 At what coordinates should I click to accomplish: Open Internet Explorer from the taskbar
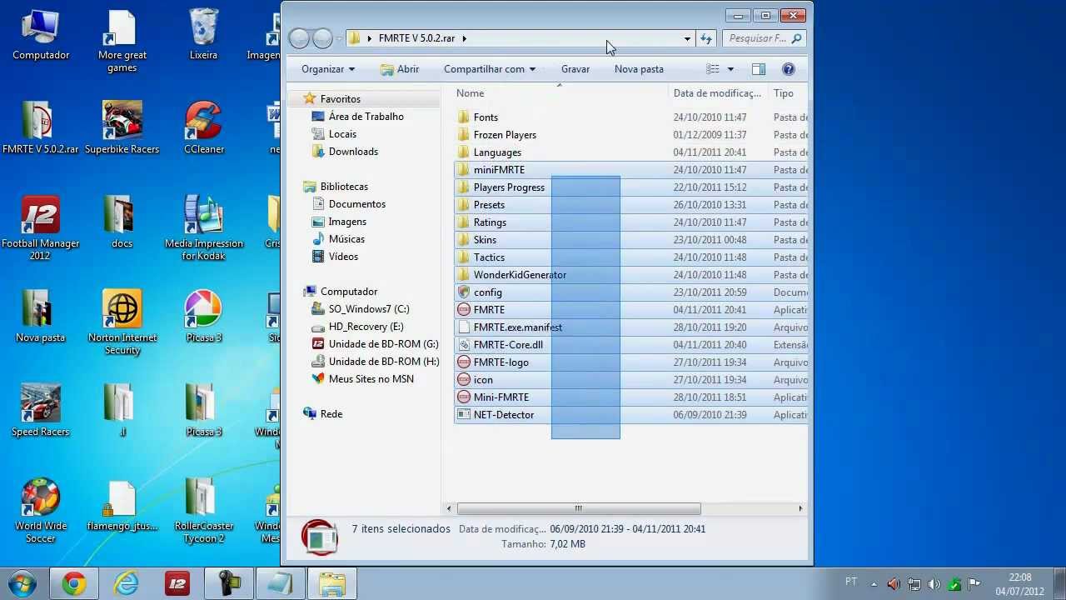pyautogui.click(x=126, y=584)
